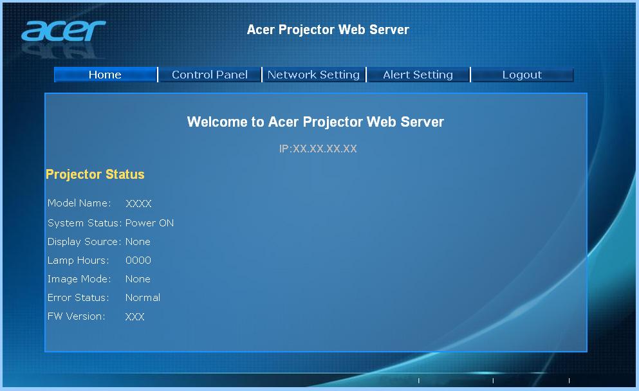
Task: Select the Image Mode None value
Action: coord(138,279)
